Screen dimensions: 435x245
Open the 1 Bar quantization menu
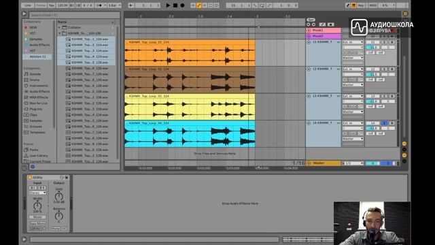(x=114, y=5)
